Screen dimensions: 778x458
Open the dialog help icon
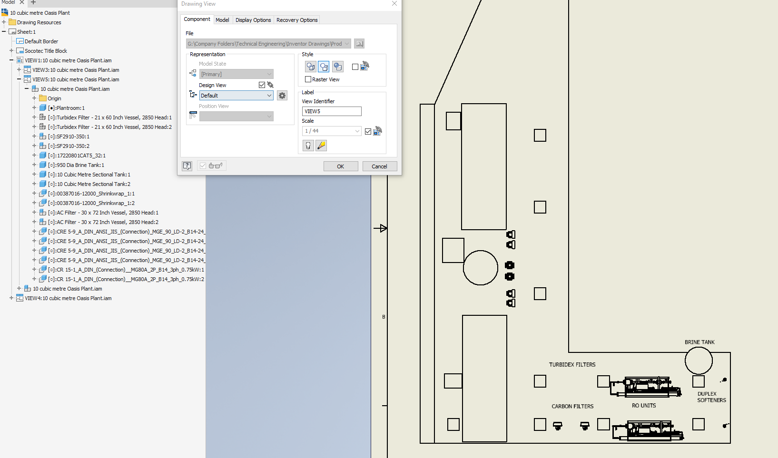pyautogui.click(x=187, y=166)
